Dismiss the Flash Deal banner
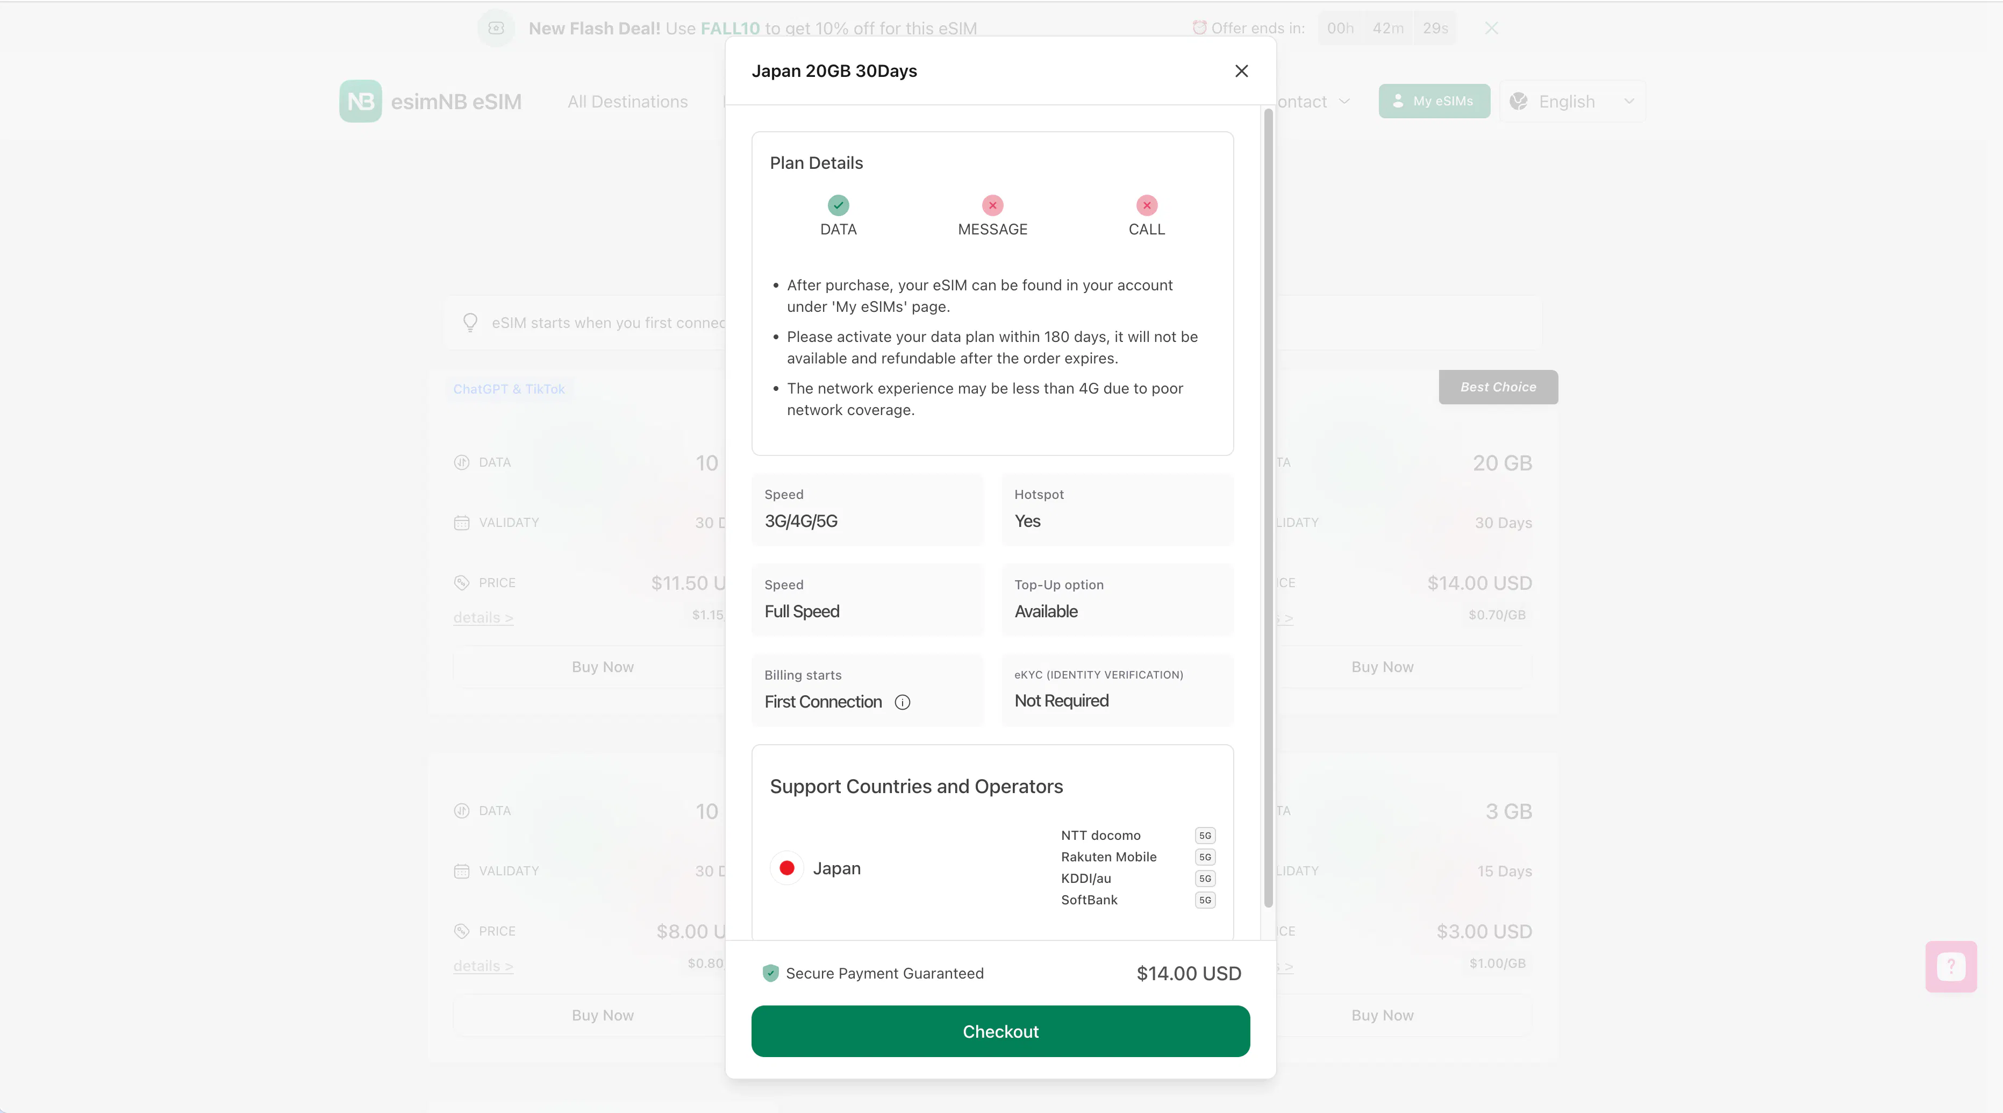The image size is (2003, 1113). 1491,28
